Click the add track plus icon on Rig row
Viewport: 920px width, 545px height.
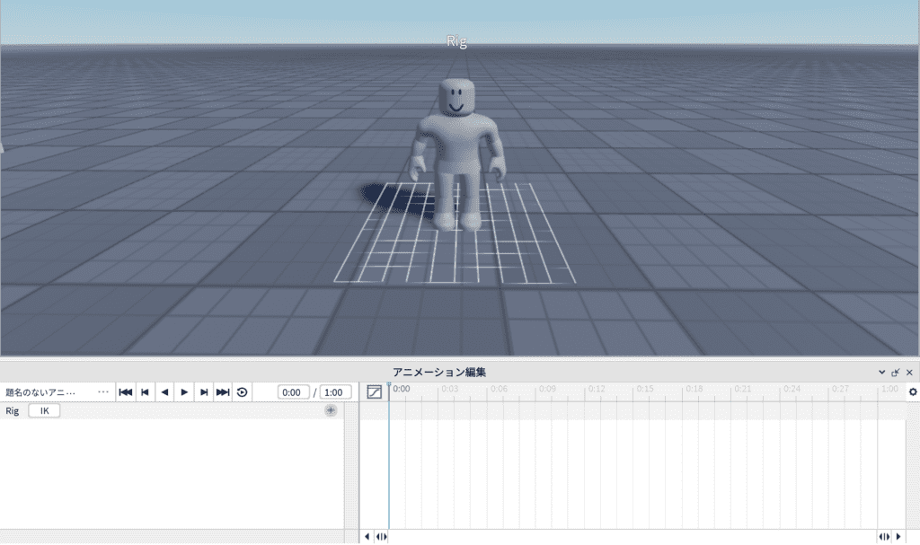tap(331, 410)
